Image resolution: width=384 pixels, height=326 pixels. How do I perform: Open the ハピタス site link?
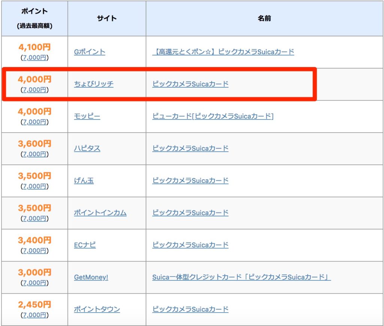(x=87, y=148)
